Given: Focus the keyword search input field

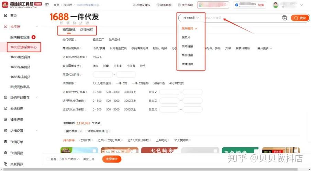Looking at the screenshot, I should pos(242,18).
